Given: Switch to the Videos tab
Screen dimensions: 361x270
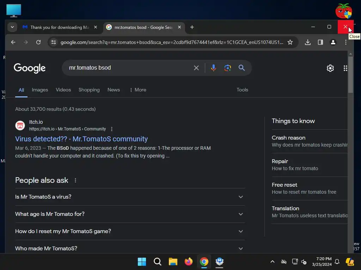Looking at the screenshot, I should (x=63, y=90).
